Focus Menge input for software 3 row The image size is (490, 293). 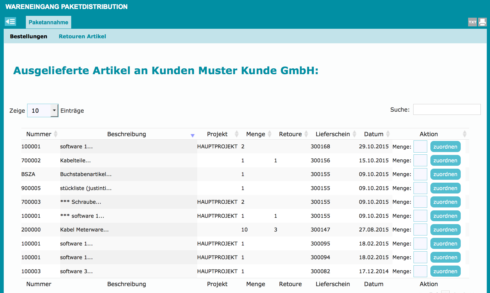[420, 271]
